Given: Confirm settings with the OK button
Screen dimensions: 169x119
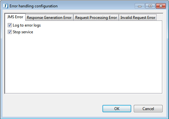Looking at the screenshot, I should (117, 108).
